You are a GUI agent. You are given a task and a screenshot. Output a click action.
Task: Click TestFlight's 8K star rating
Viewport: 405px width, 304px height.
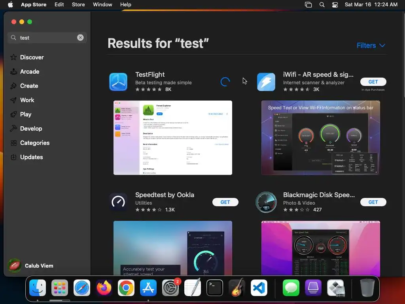tap(153, 89)
